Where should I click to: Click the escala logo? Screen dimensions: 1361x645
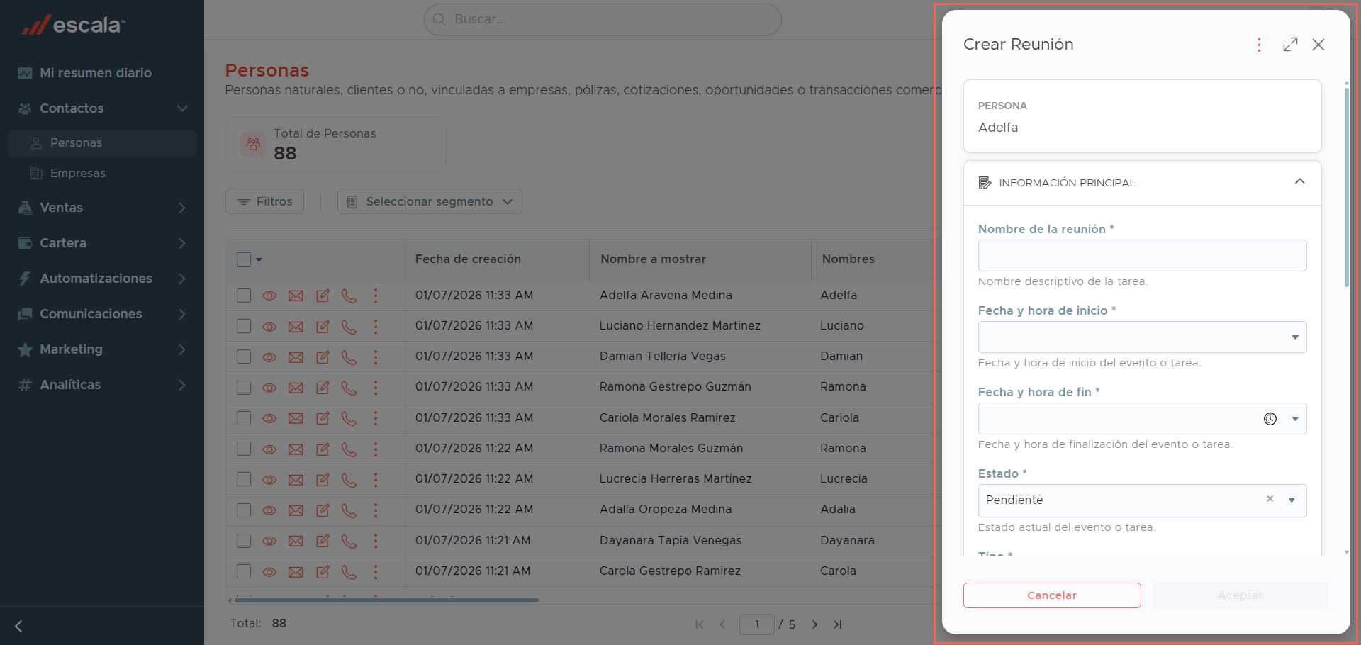73,25
